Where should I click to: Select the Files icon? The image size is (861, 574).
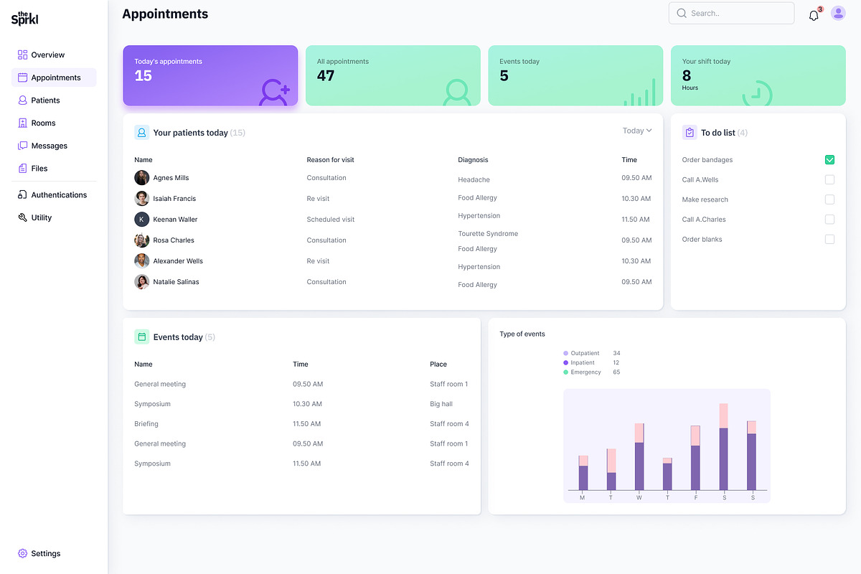point(22,168)
